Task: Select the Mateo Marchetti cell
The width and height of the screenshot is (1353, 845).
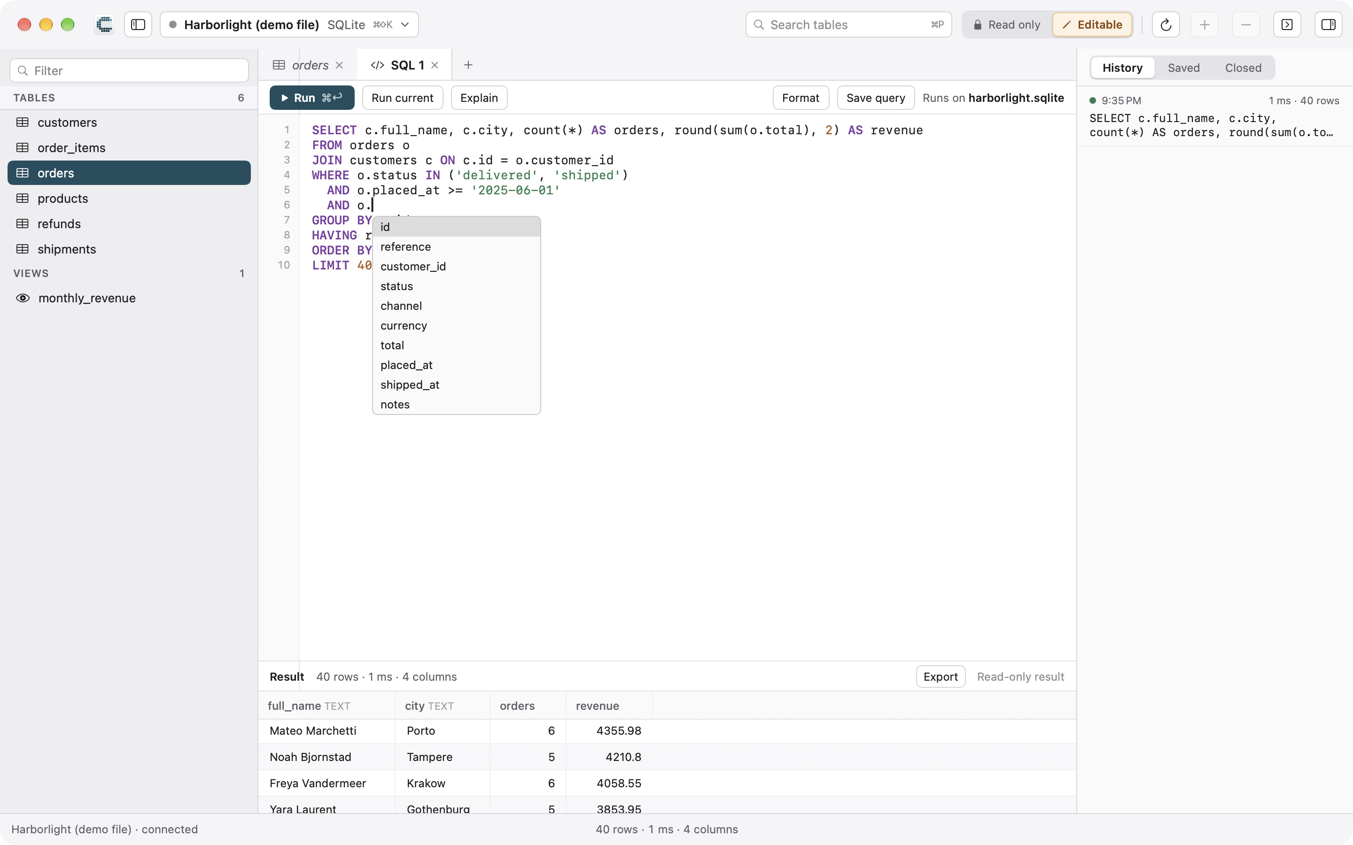Action: click(x=327, y=731)
